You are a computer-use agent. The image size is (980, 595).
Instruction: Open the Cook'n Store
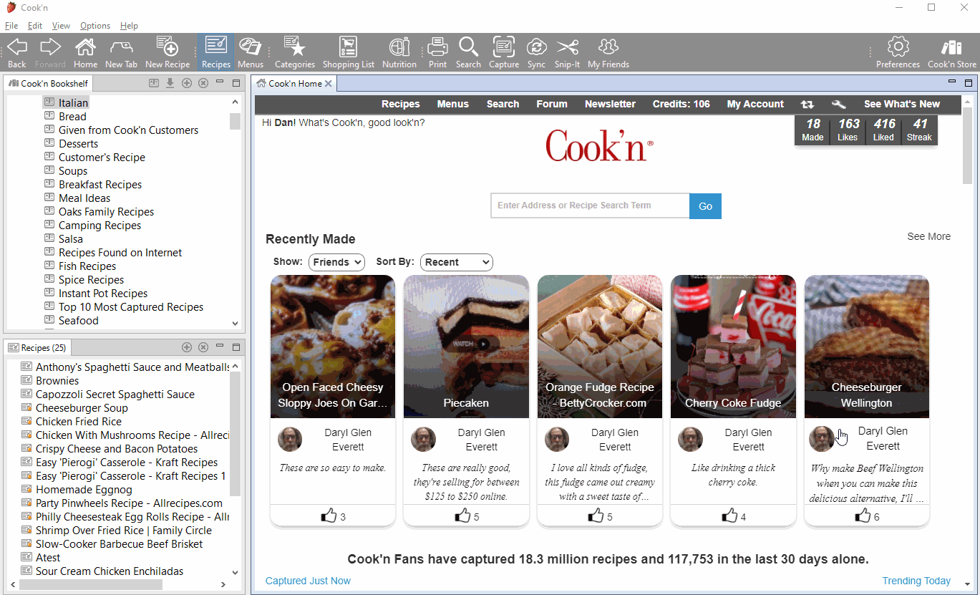click(x=951, y=53)
